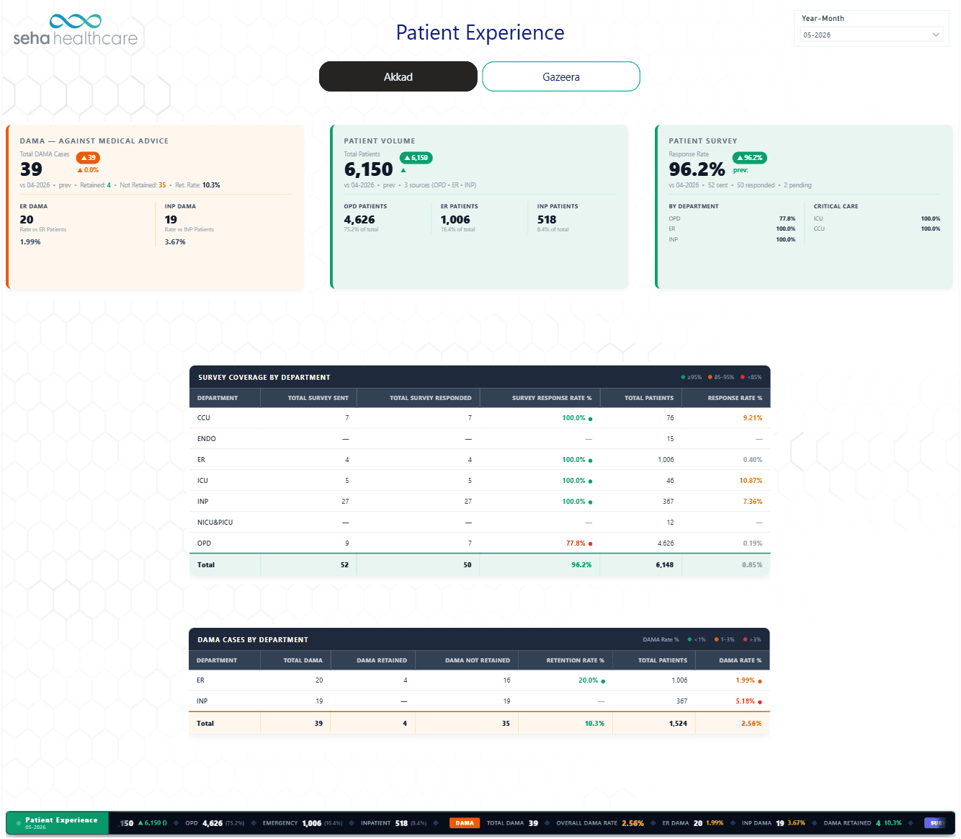Click the ER DAMA value 20

coord(27,220)
